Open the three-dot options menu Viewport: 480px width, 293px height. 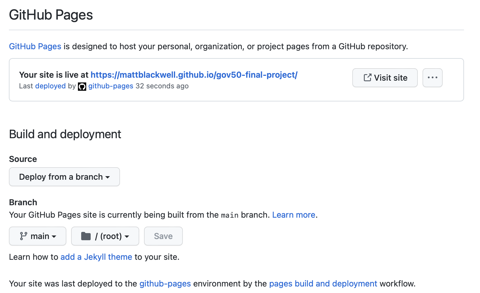coord(433,78)
